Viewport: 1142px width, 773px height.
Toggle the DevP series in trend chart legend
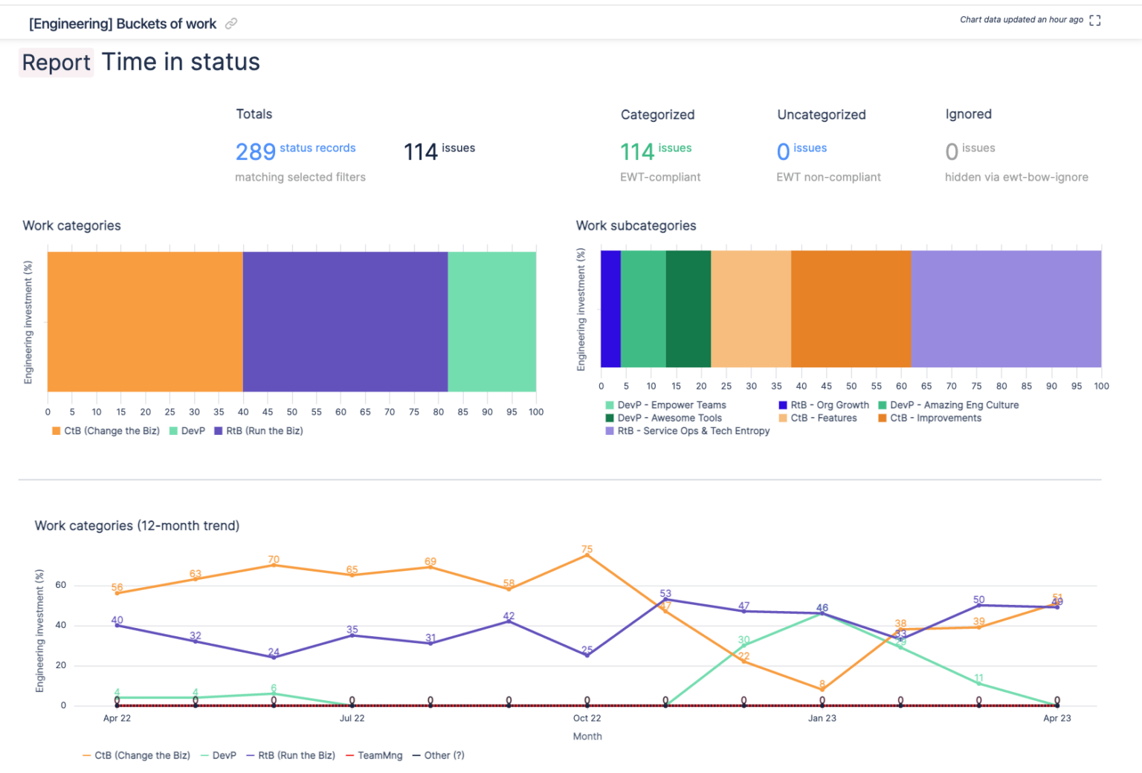tap(220, 755)
